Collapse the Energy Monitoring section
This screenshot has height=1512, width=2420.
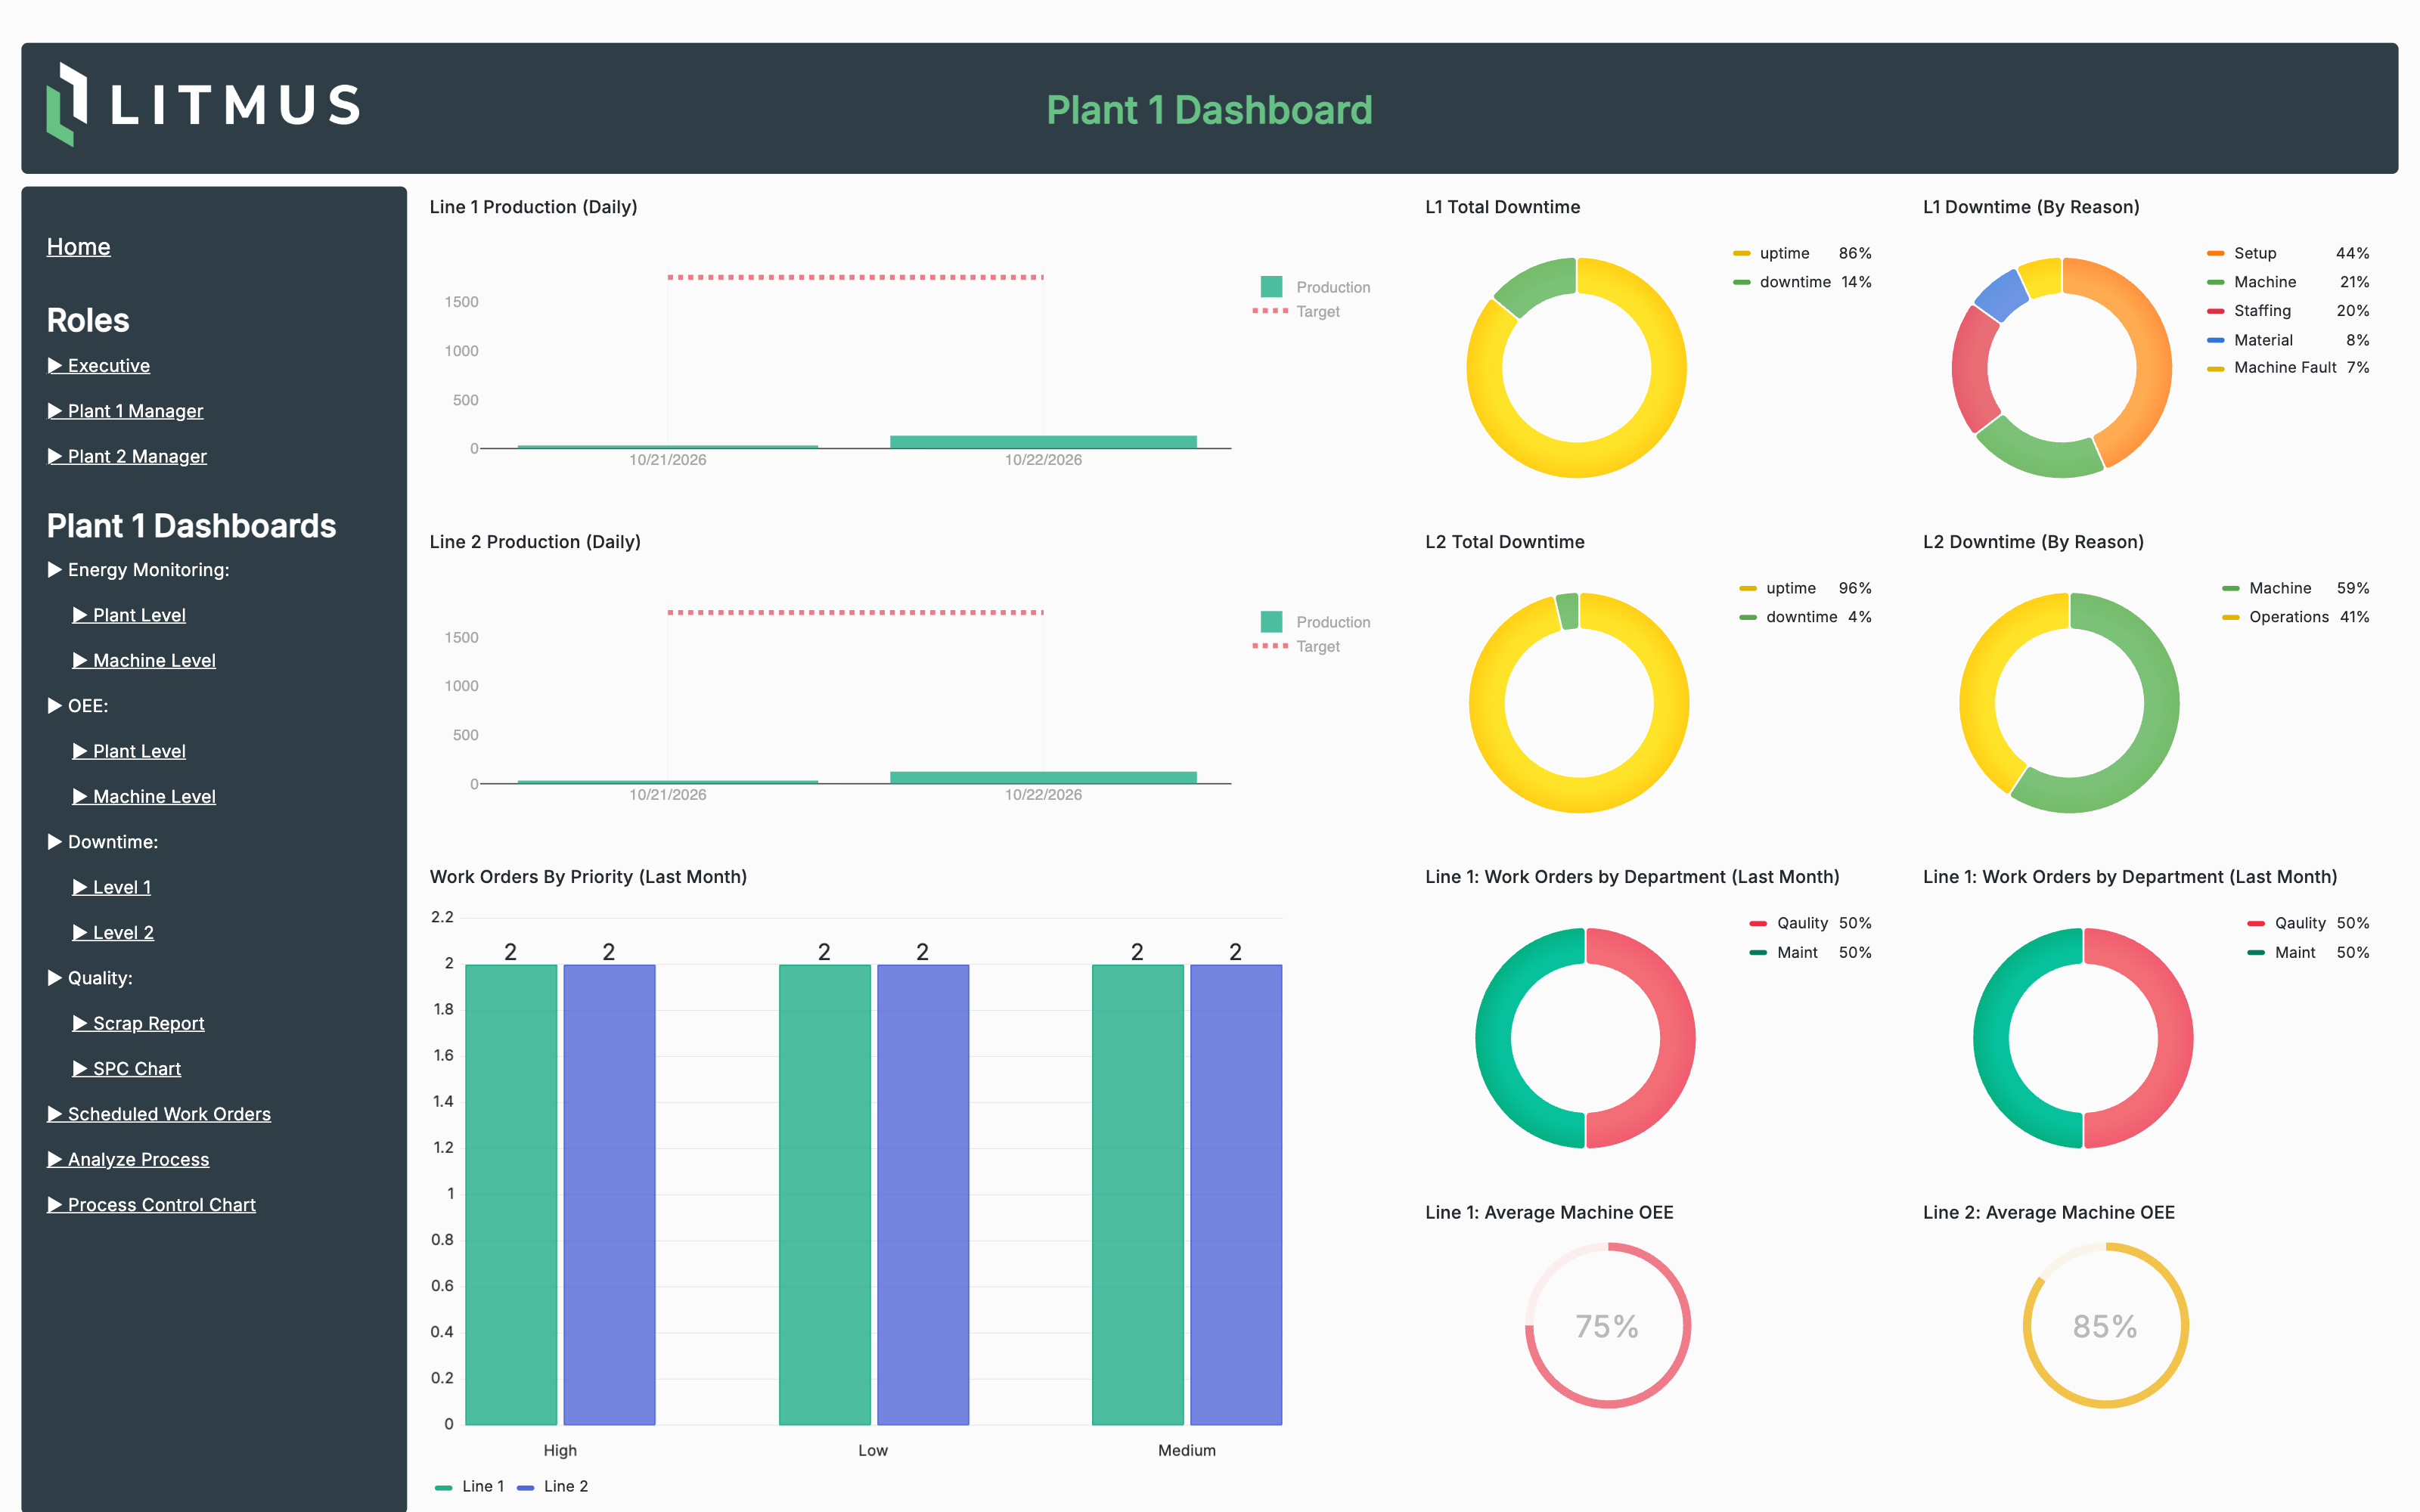click(138, 569)
